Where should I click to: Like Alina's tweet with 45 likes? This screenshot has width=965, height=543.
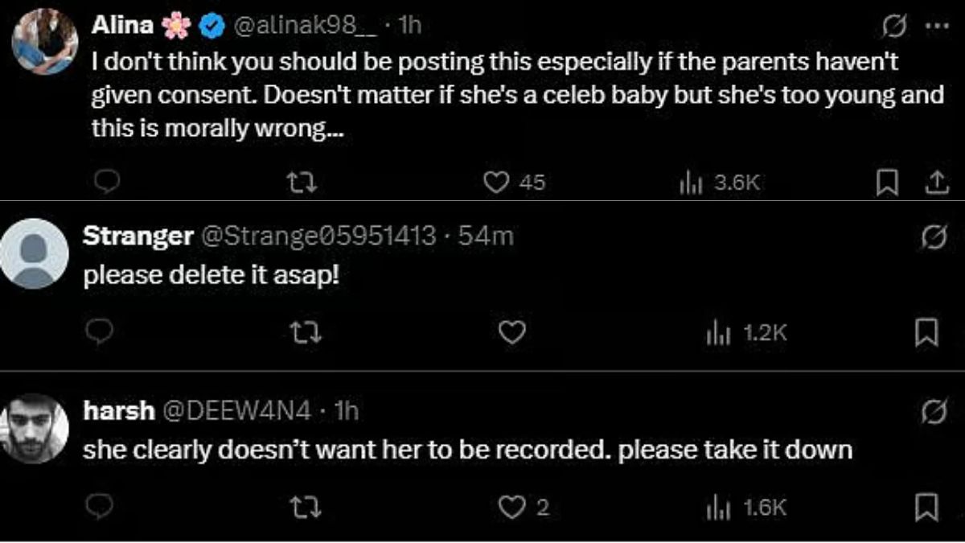(497, 183)
